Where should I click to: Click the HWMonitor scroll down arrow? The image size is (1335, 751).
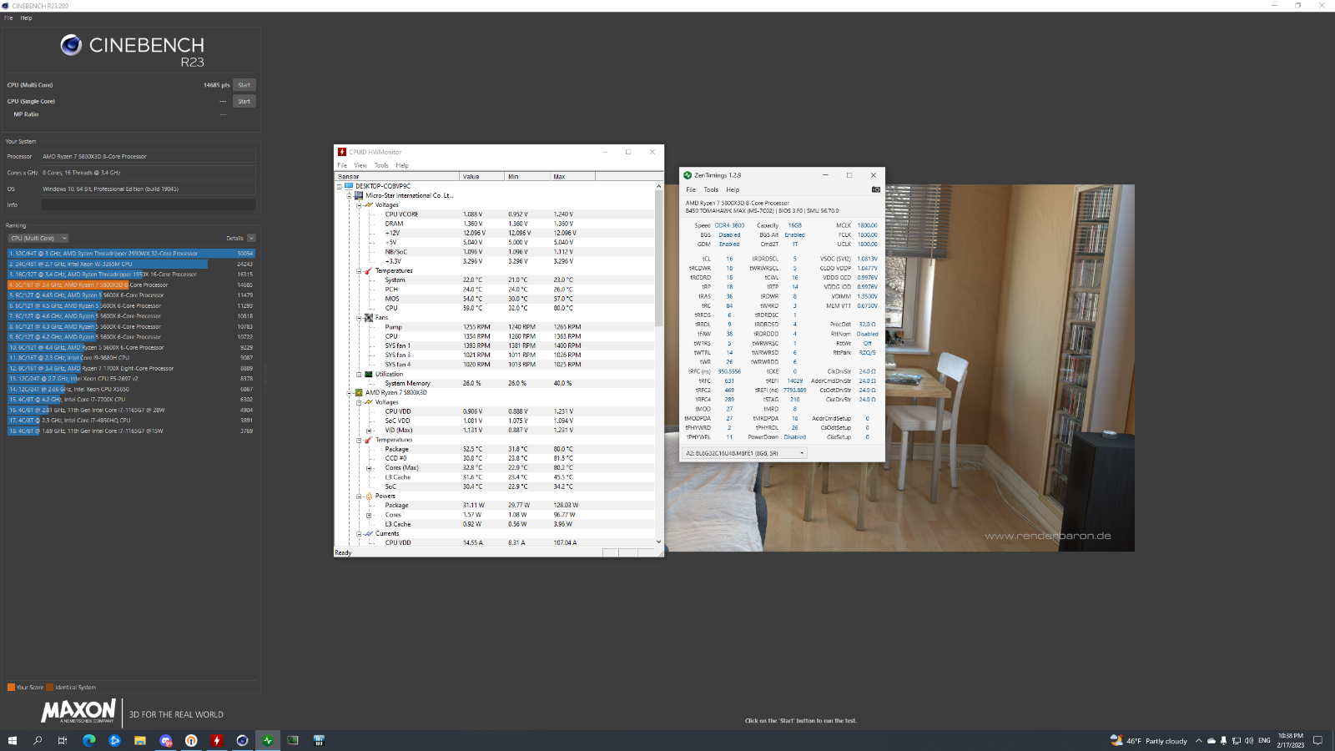659,542
